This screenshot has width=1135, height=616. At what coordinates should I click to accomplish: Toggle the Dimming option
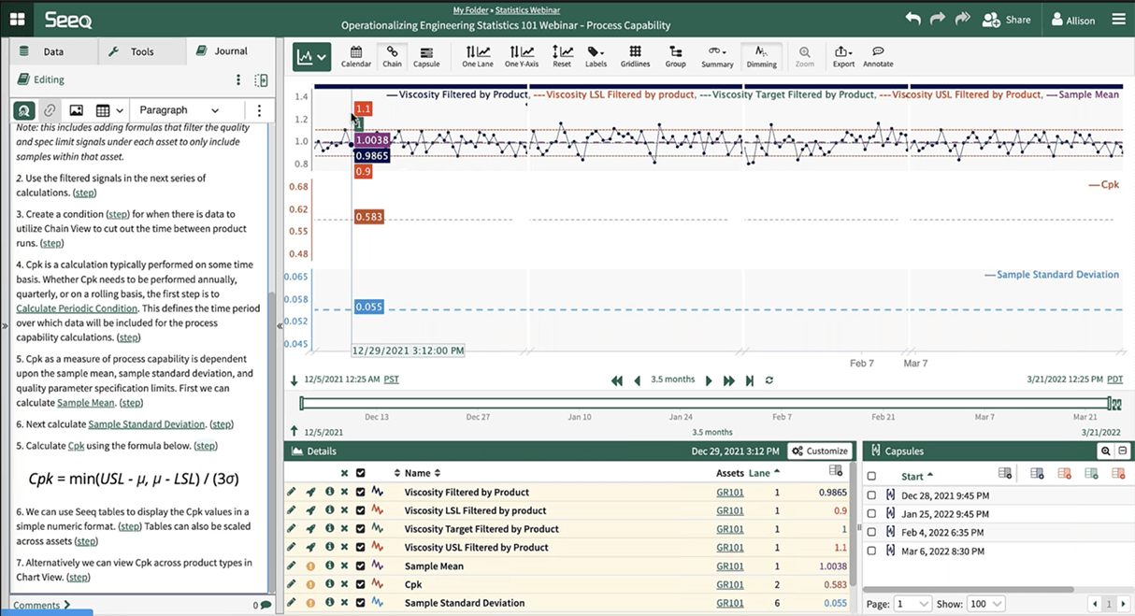click(761, 57)
